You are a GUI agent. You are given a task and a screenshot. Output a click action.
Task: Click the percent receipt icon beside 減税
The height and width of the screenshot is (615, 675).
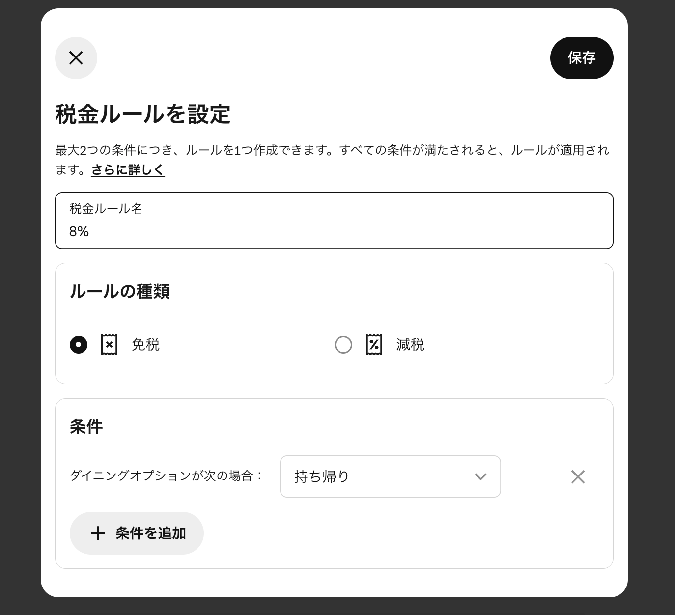click(x=374, y=345)
